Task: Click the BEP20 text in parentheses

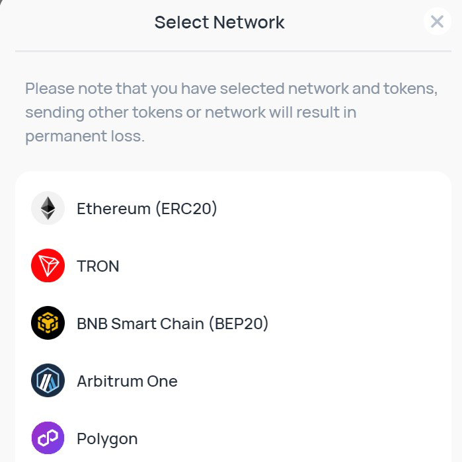Action: (239, 323)
